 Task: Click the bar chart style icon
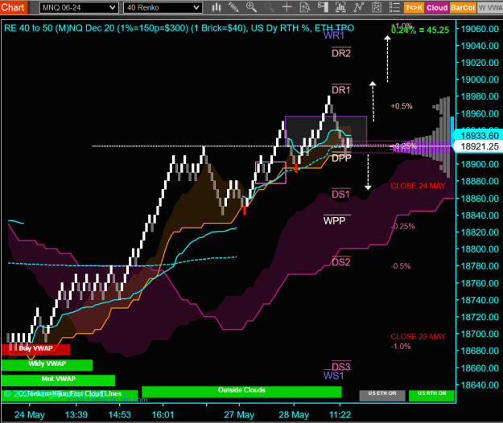216,7
